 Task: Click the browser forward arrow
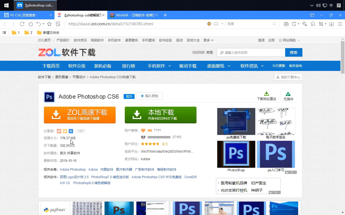click(x=13, y=24)
